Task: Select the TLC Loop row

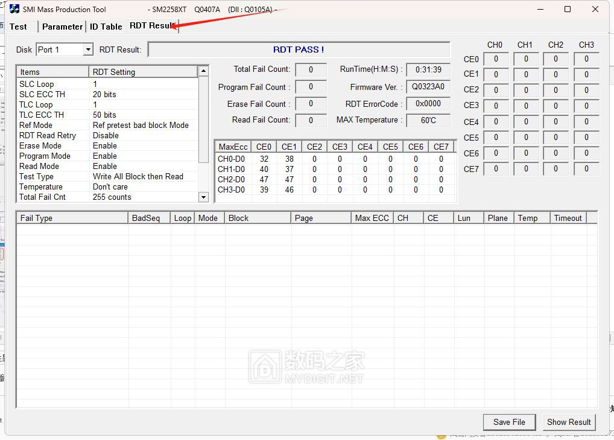Action: click(108, 104)
